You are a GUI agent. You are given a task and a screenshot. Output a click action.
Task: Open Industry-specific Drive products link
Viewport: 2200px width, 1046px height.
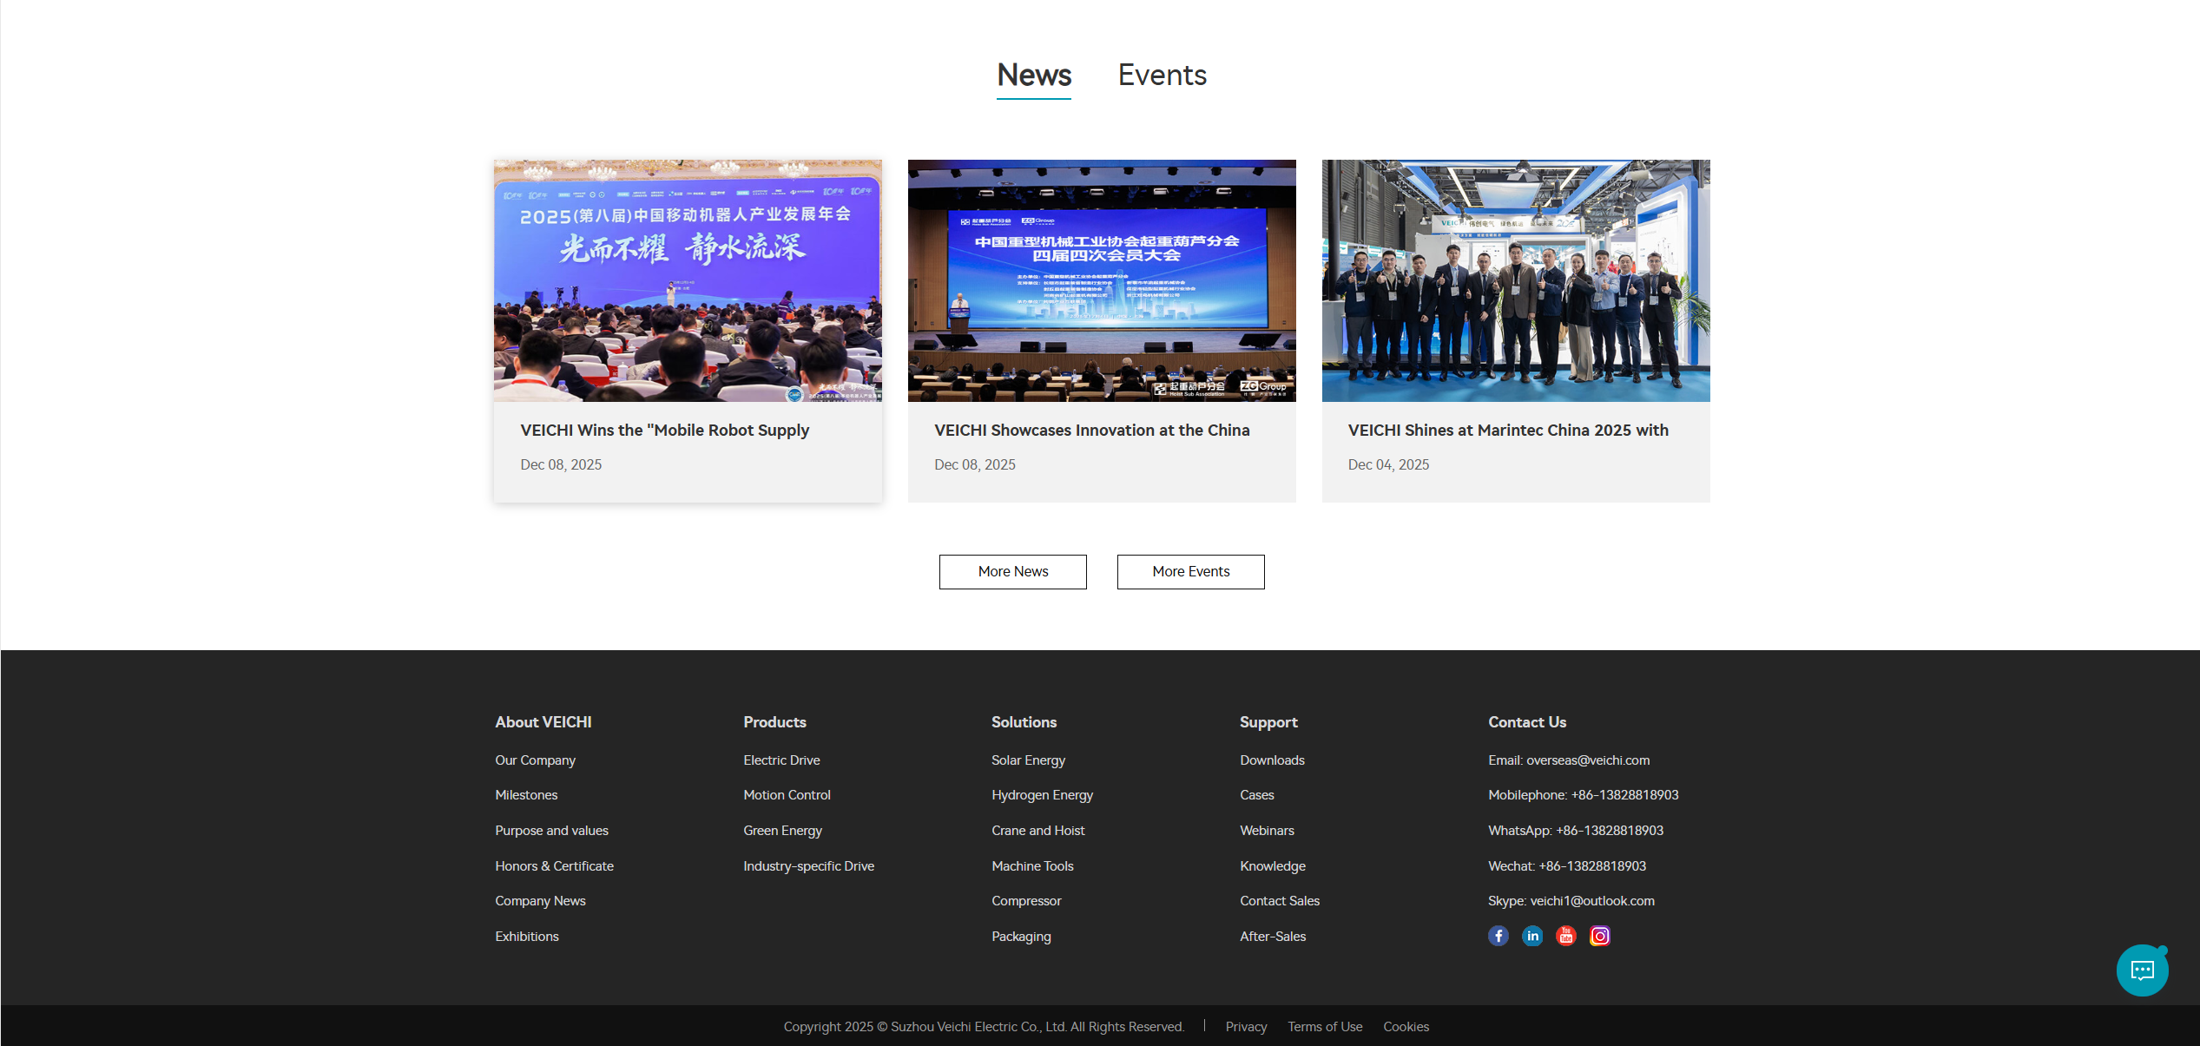tap(808, 866)
